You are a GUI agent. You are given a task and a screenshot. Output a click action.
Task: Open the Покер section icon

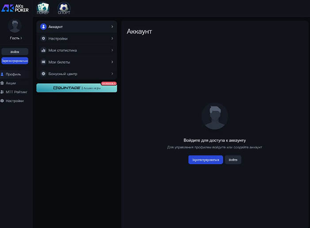[43, 8]
